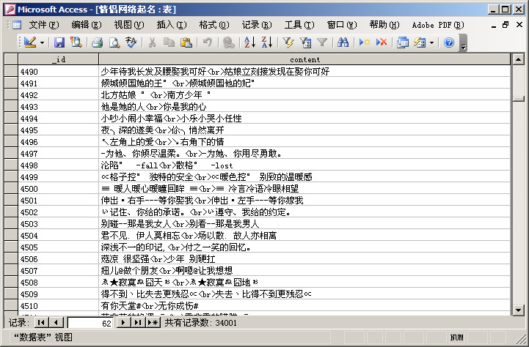
Task: Click _id cell 4493
Action: [59, 106]
